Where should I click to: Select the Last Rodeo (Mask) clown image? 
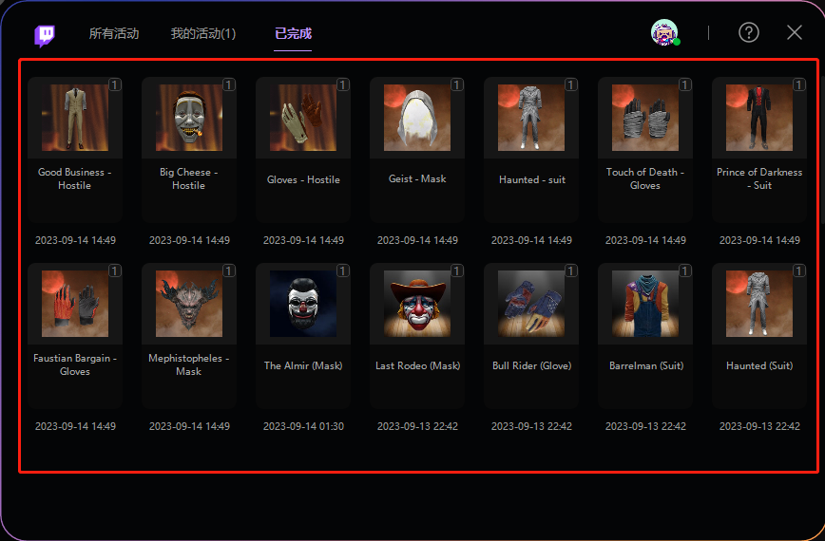pyautogui.click(x=417, y=304)
